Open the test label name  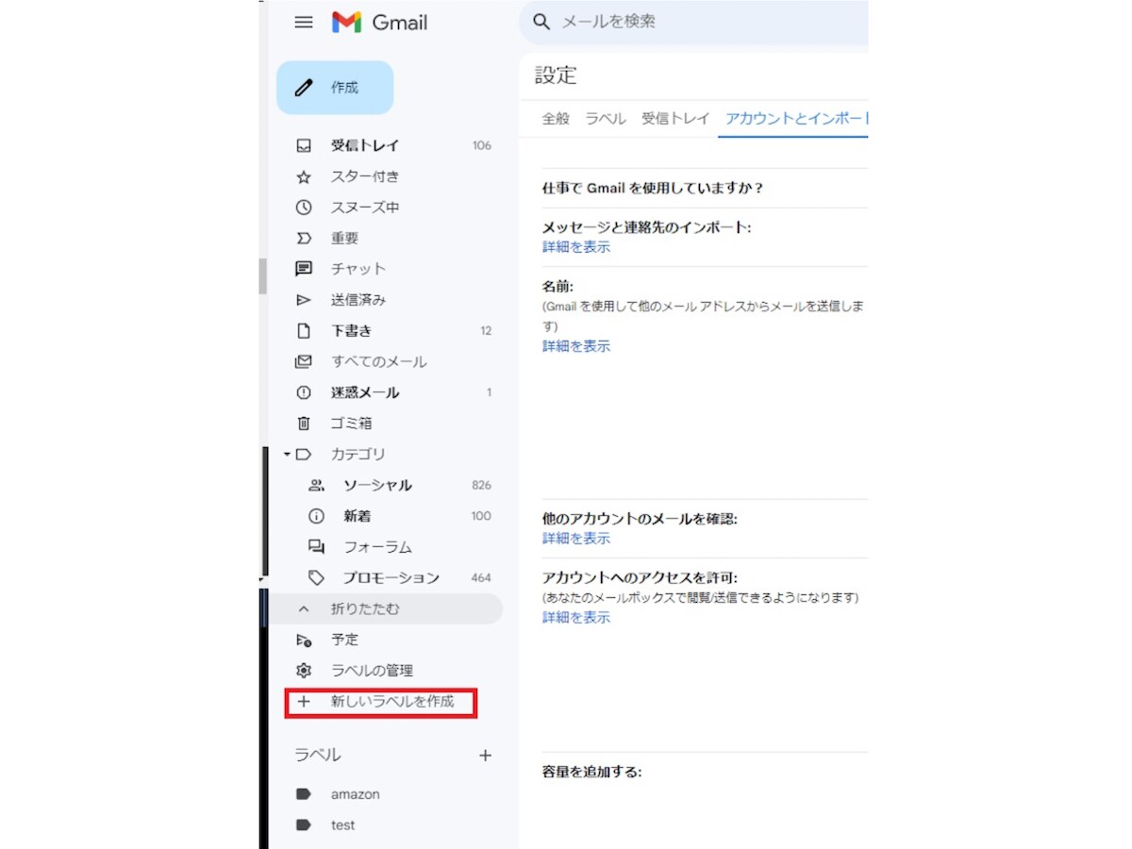coord(343,825)
